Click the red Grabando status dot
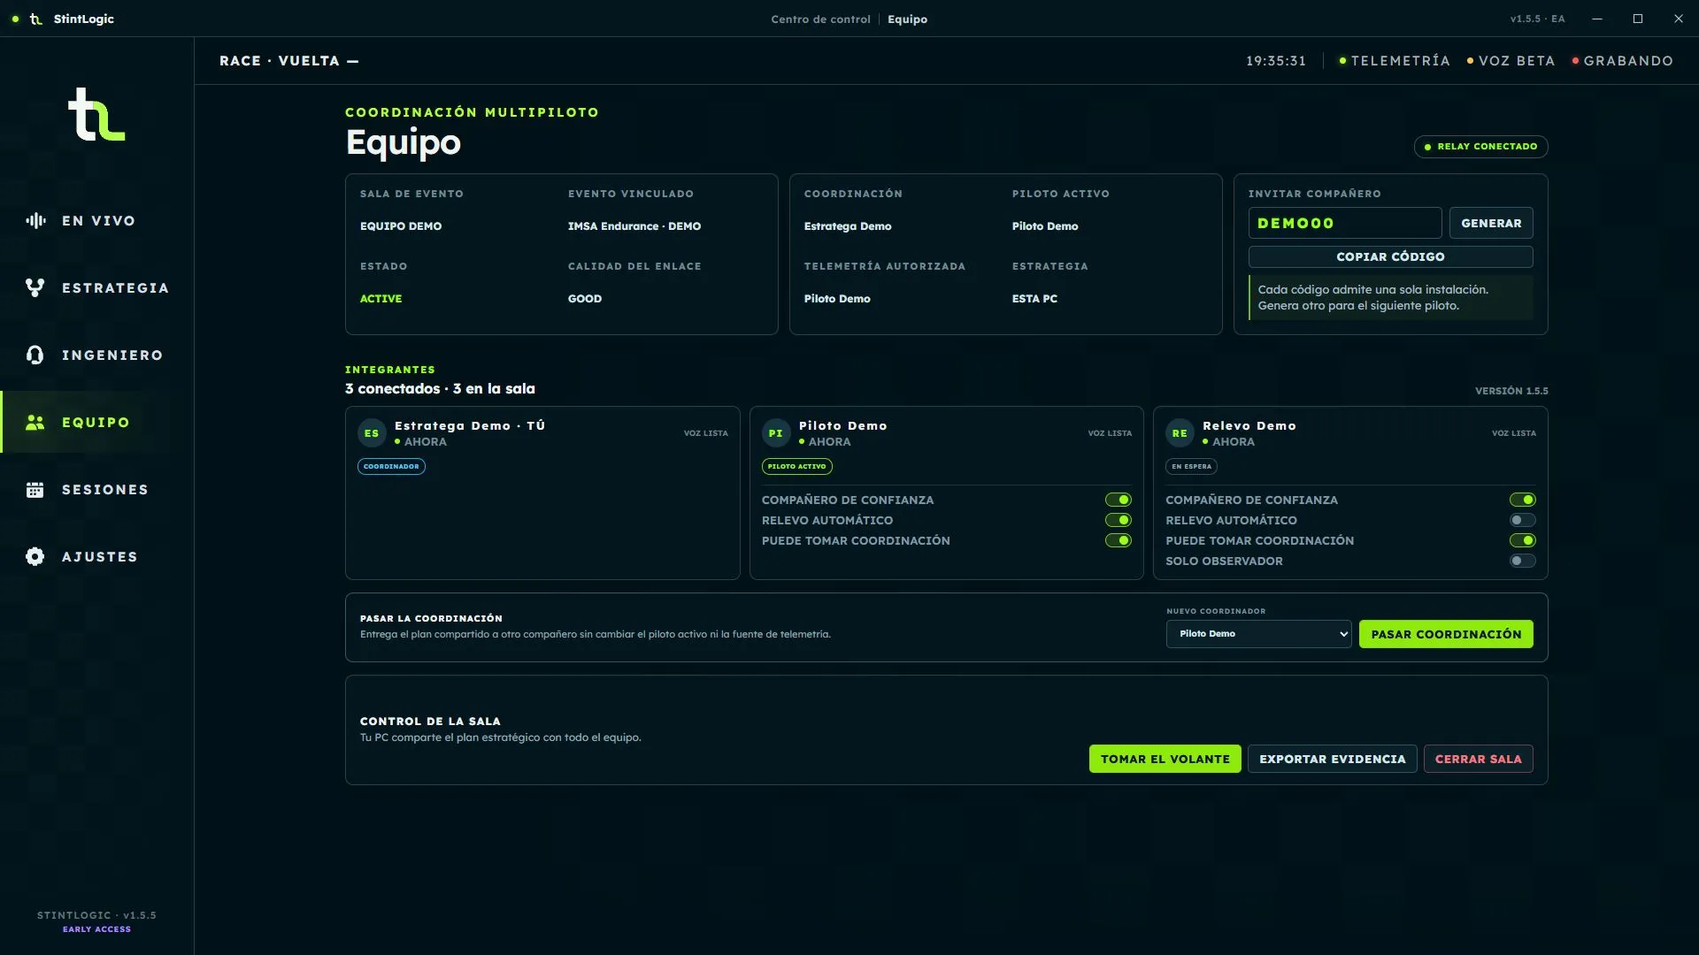Screen dimensions: 1699x955 [x=1576, y=61]
